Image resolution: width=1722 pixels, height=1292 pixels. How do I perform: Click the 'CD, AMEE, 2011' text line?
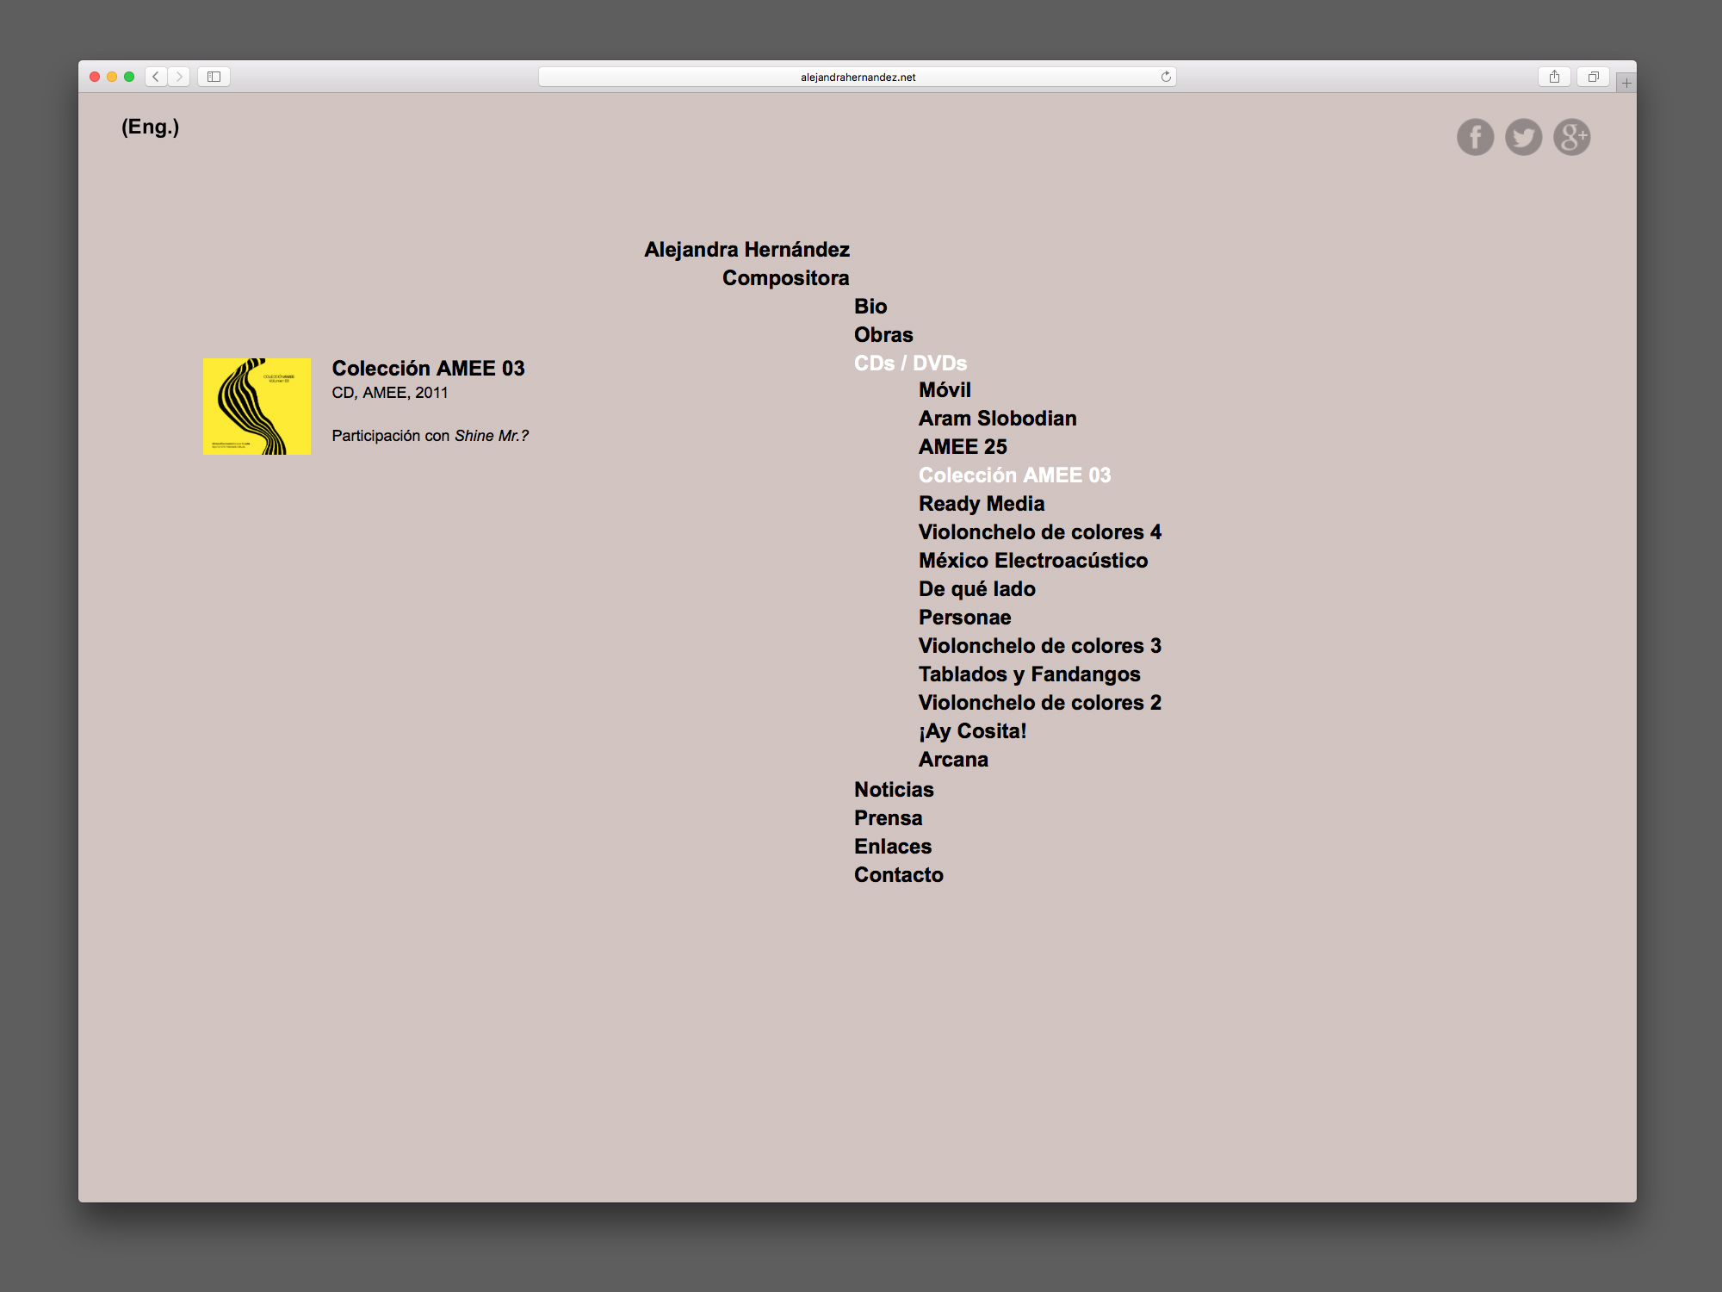tap(390, 393)
